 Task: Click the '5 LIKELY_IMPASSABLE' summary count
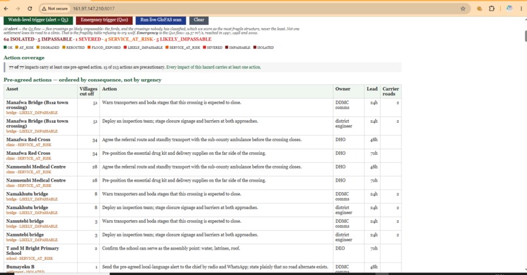(184, 39)
